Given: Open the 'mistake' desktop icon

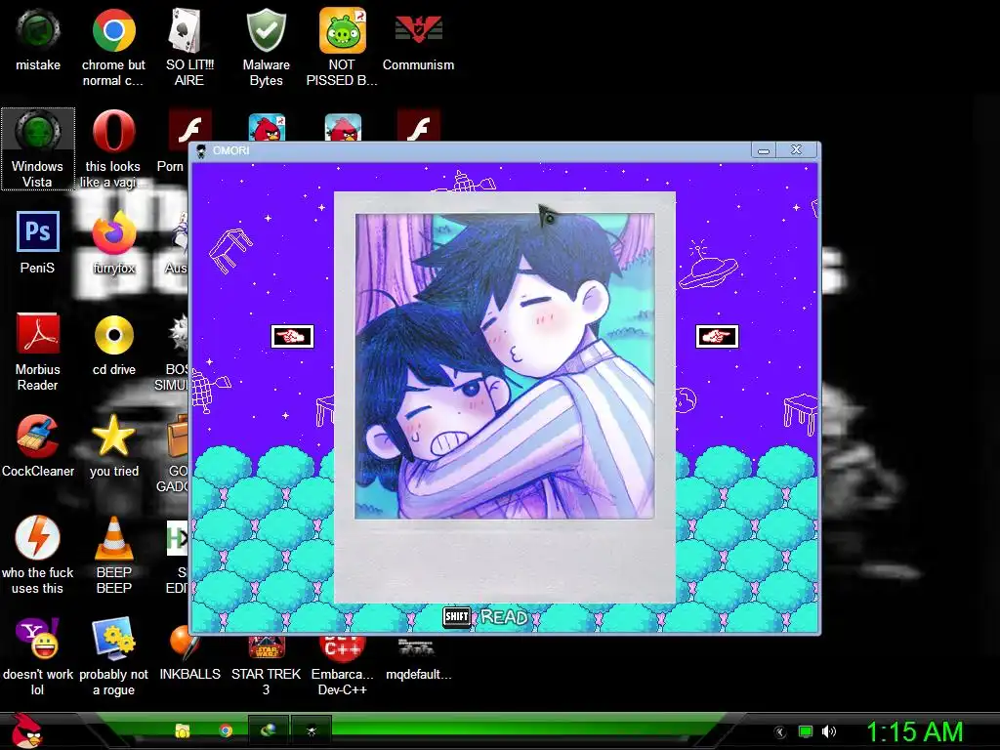Looking at the screenshot, I should (x=38, y=41).
